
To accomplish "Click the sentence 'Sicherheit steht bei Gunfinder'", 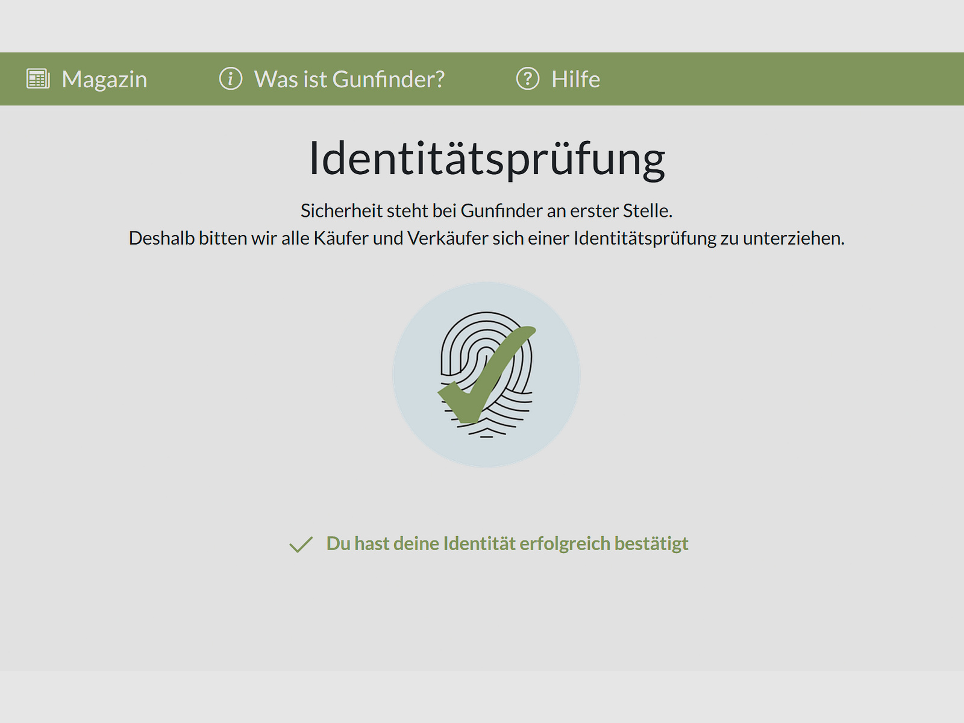I will (422, 211).
